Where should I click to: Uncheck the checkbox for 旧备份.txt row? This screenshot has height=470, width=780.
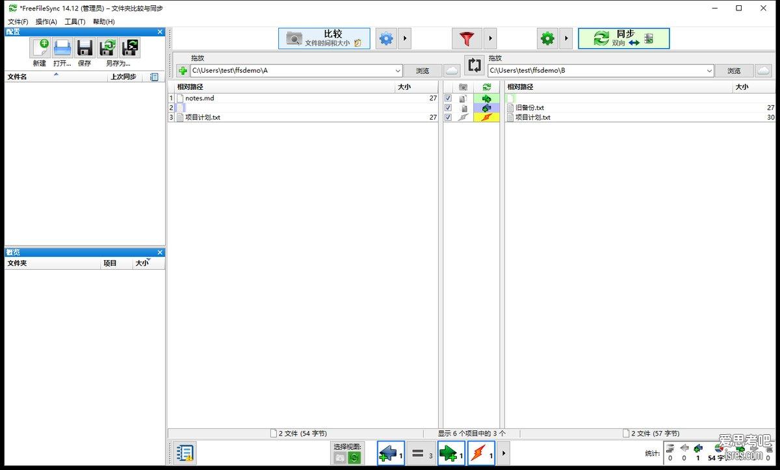(448, 108)
